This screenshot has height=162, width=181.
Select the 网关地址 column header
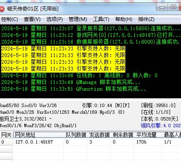(x=38, y=135)
